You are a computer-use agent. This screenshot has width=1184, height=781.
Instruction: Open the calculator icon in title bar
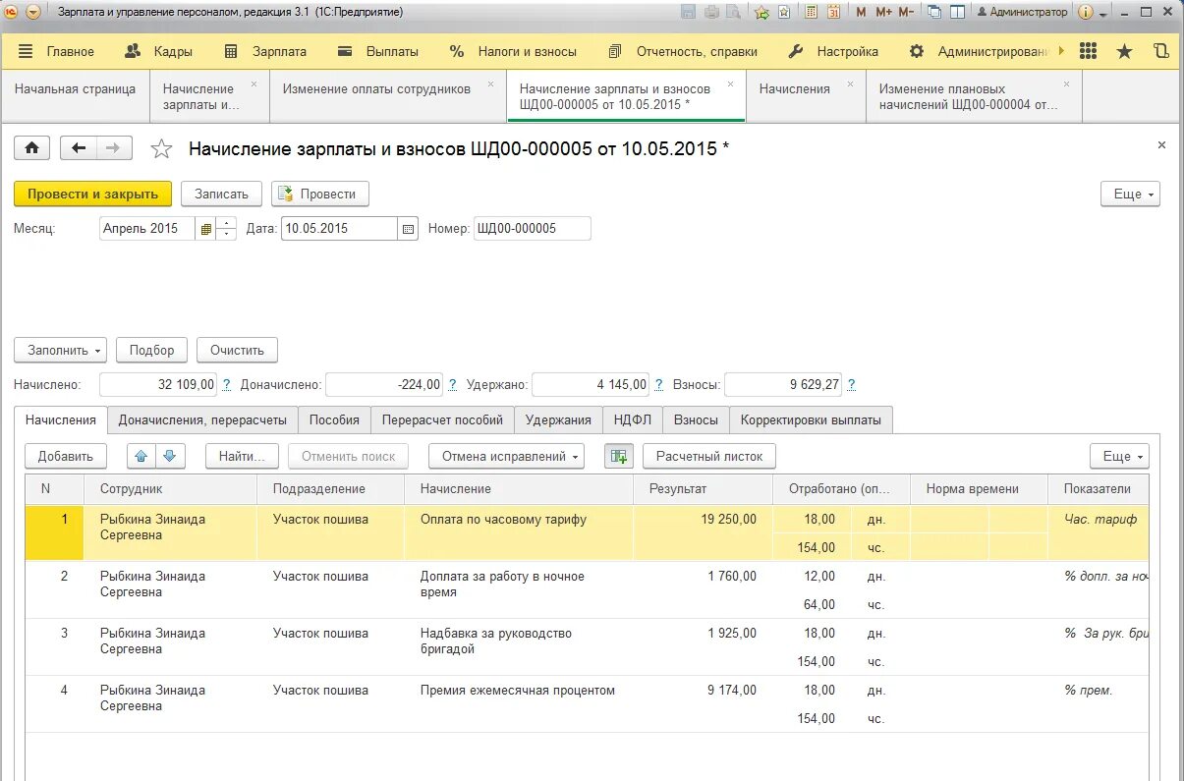point(812,12)
